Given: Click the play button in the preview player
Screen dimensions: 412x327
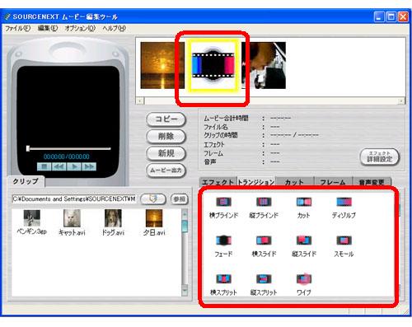Looking at the screenshot, I should click(x=74, y=166).
